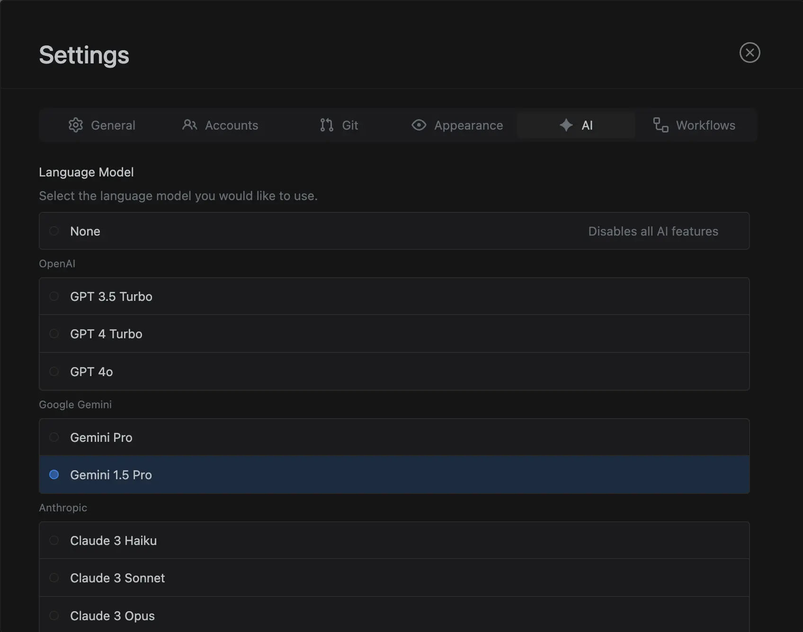Viewport: 803px width, 632px height.
Task: Click the 'GPT 4 Turbo' label
Action: (x=106, y=334)
